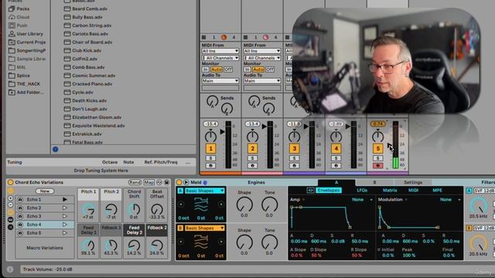Click save preset icon of Chord Echo Variations

[x=167, y=182]
